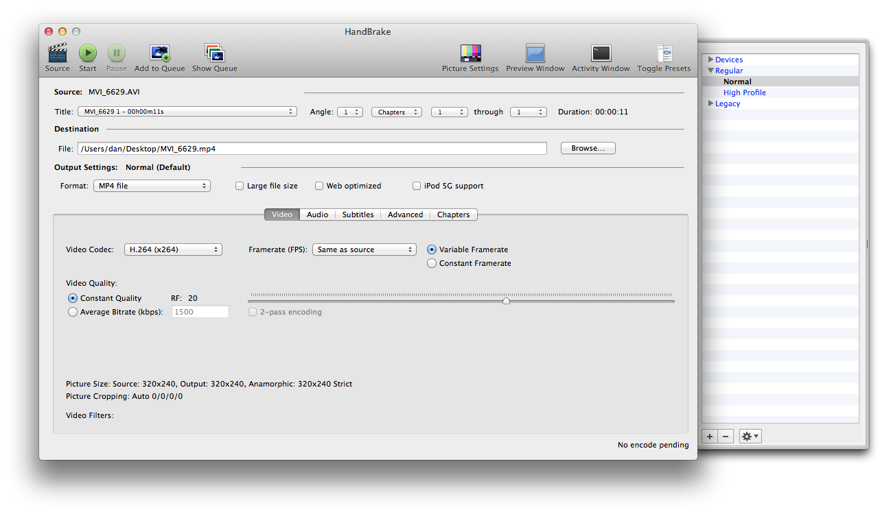Enable Web optimized checkbox
The height and width of the screenshot is (514, 880).
319,186
